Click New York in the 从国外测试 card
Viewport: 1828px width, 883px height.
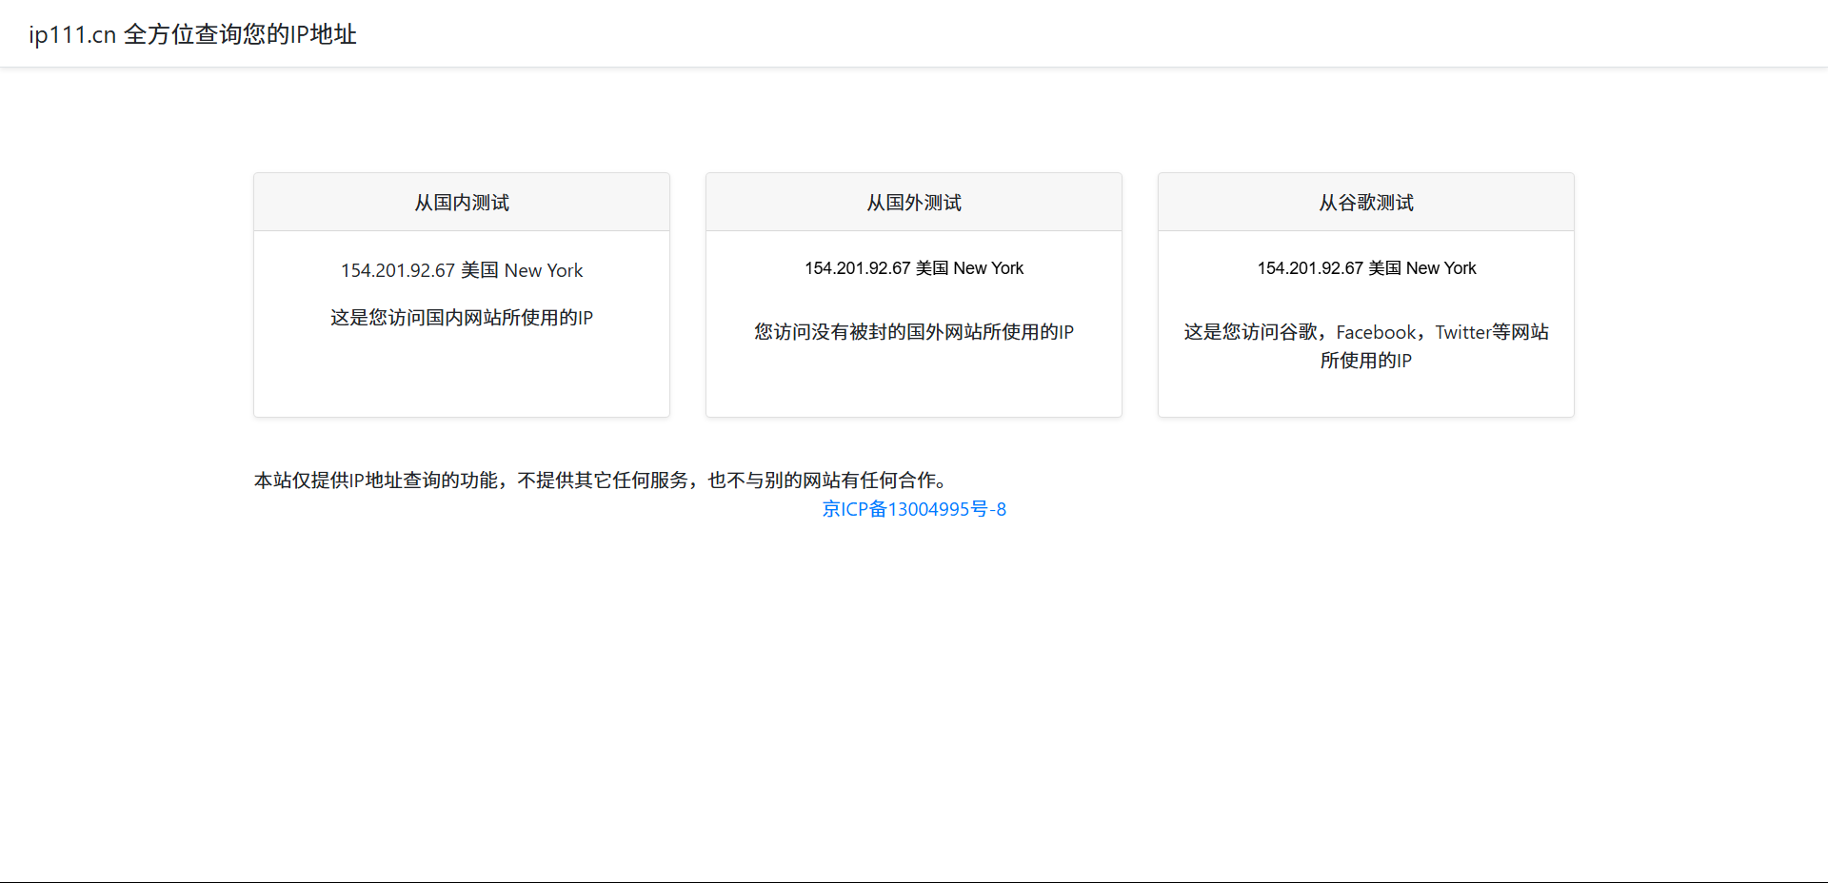988,268
